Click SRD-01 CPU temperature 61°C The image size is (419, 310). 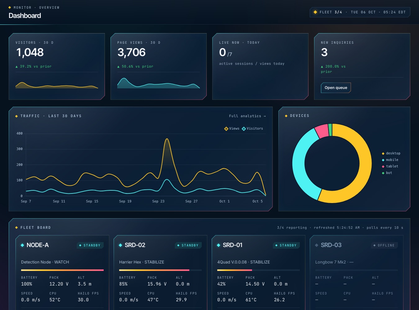(251, 300)
